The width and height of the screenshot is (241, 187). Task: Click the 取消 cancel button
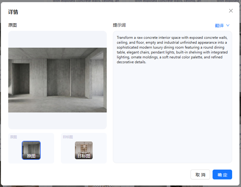click(200, 174)
